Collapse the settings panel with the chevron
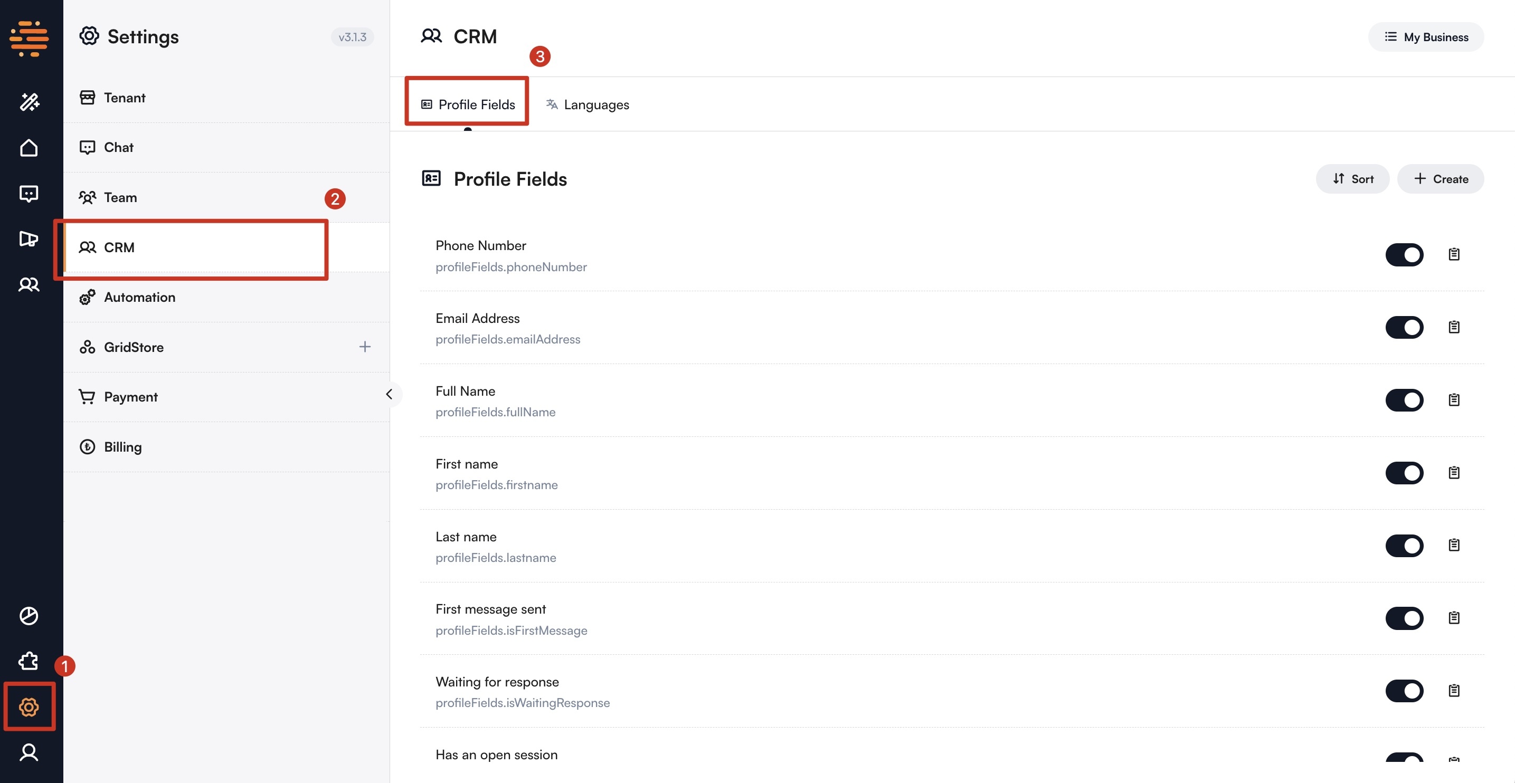1515x783 pixels. 390,395
